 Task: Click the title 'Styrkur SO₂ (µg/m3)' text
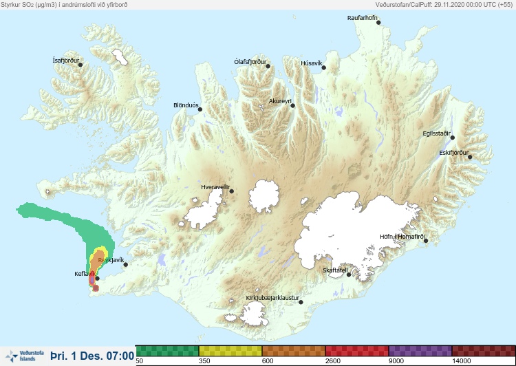coord(29,5)
